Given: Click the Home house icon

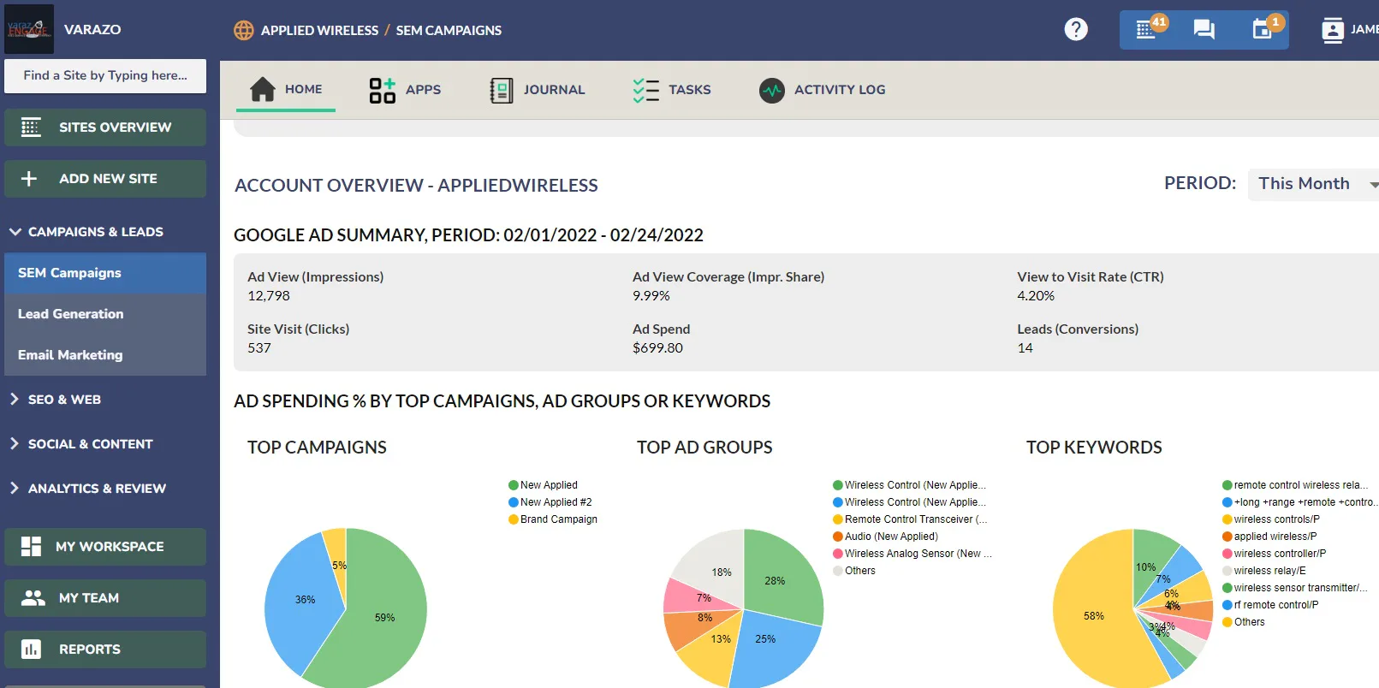Looking at the screenshot, I should 263,89.
